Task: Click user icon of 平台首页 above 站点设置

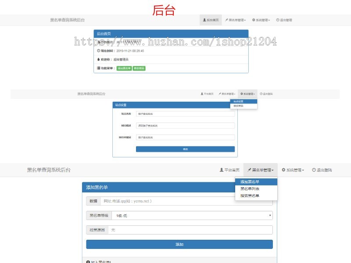Action: pyautogui.click(x=202, y=94)
